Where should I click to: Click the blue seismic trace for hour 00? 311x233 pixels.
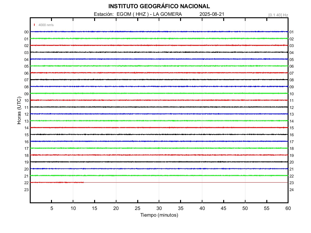click(x=159, y=32)
